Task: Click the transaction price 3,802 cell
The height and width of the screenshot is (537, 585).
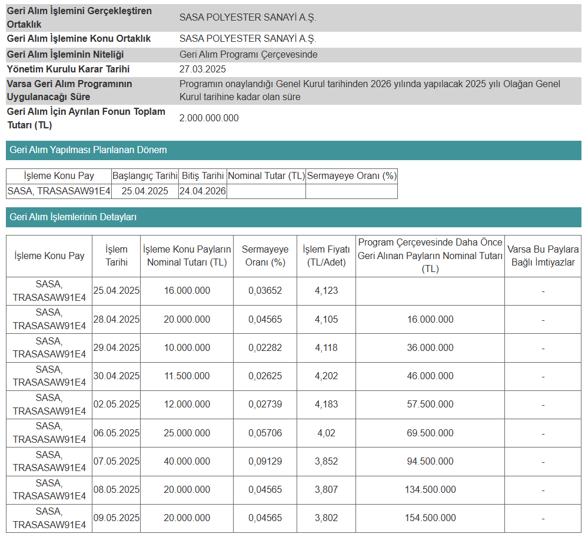Action: 326,518
